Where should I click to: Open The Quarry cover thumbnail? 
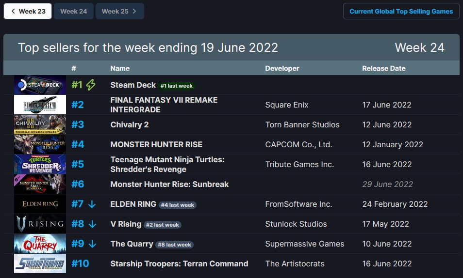tap(40, 244)
